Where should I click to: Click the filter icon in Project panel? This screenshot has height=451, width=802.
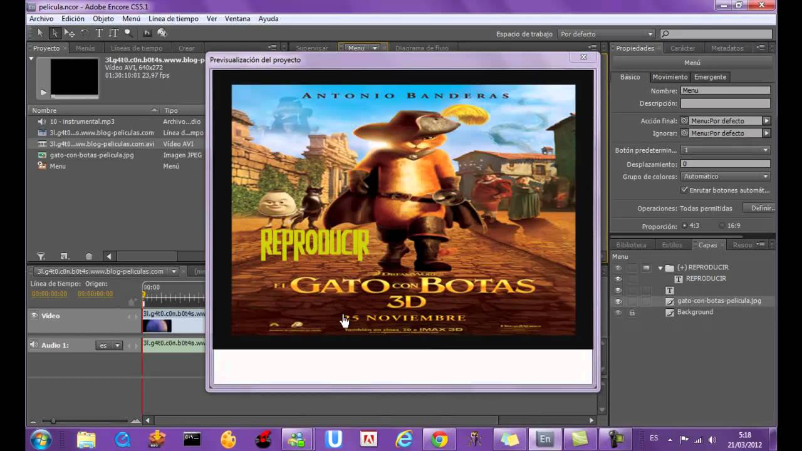(x=41, y=256)
